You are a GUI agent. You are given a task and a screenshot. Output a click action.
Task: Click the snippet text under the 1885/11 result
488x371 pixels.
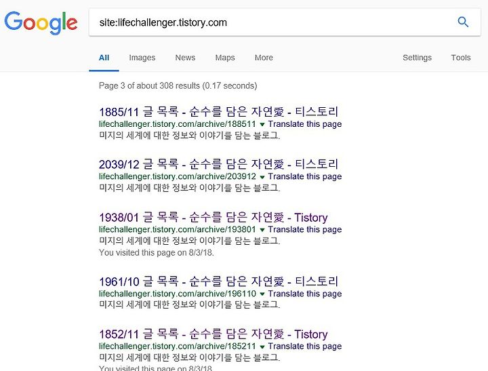[190, 135]
